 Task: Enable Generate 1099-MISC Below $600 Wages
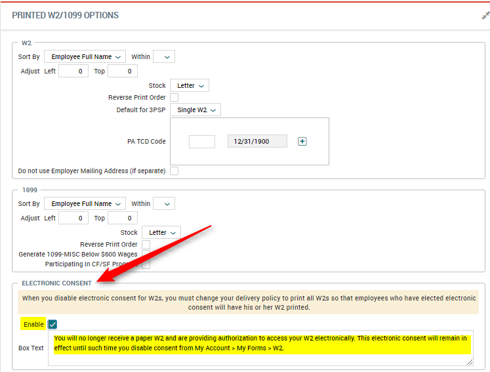pyautogui.click(x=146, y=255)
